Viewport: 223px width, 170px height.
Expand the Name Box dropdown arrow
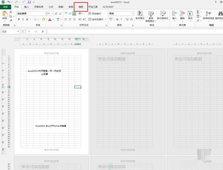click(x=18, y=32)
